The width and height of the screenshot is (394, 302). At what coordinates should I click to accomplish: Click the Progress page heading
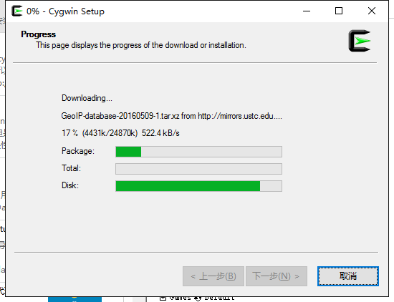[x=39, y=34]
